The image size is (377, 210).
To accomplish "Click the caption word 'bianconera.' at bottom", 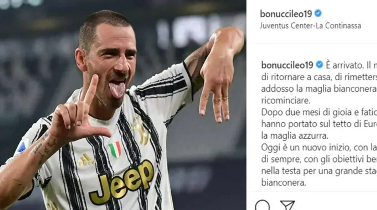I will pyautogui.click(x=284, y=182).
